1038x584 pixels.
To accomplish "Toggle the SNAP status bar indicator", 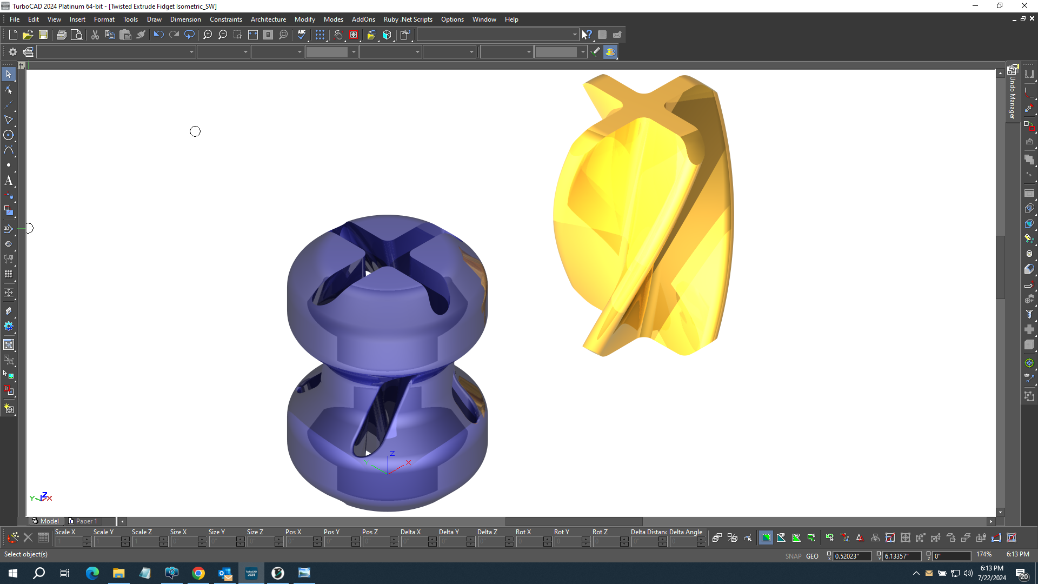I will pos(793,556).
